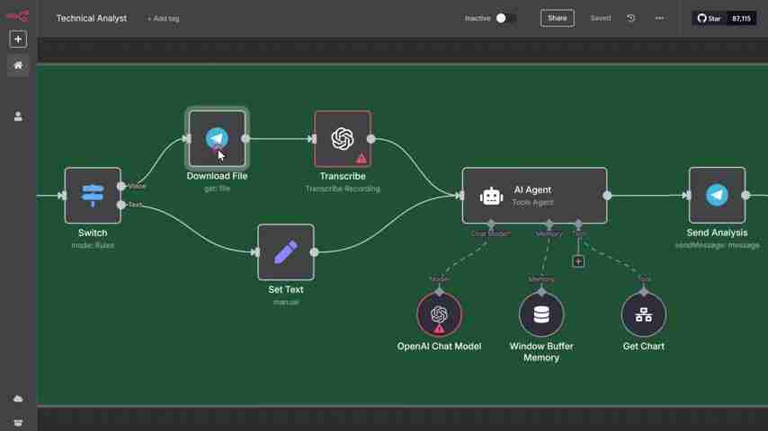Open the AI Agent node
The image size is (768, 431).
(534, 195)
